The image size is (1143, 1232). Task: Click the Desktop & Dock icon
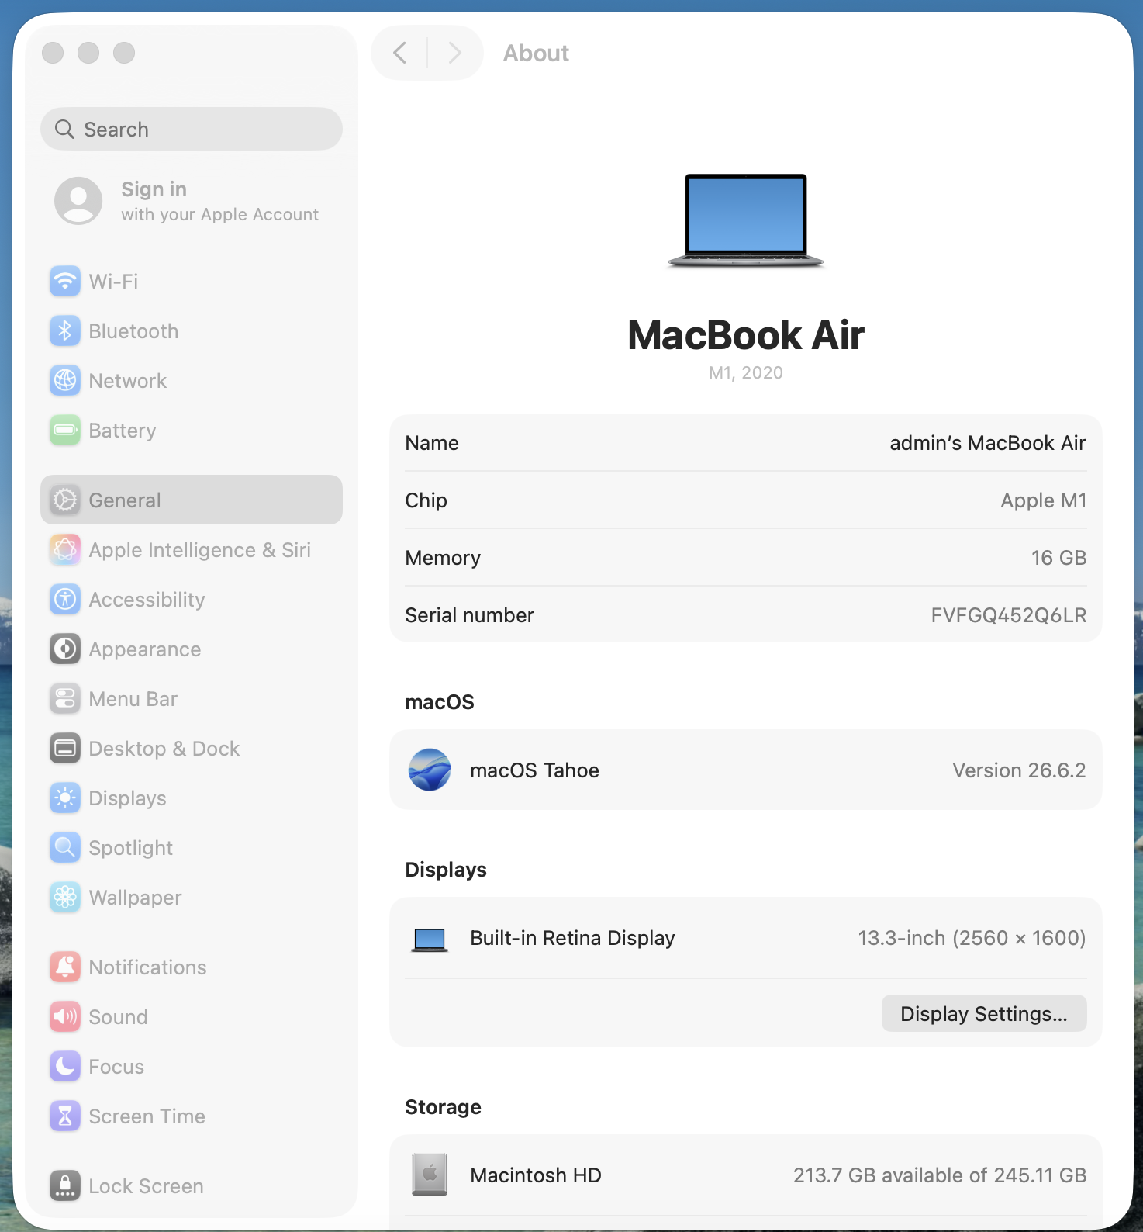tap(65, 748)
